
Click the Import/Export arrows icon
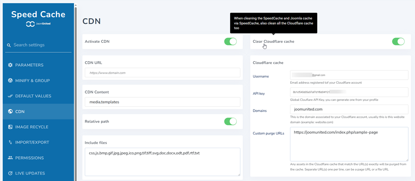tap(10, 143)
